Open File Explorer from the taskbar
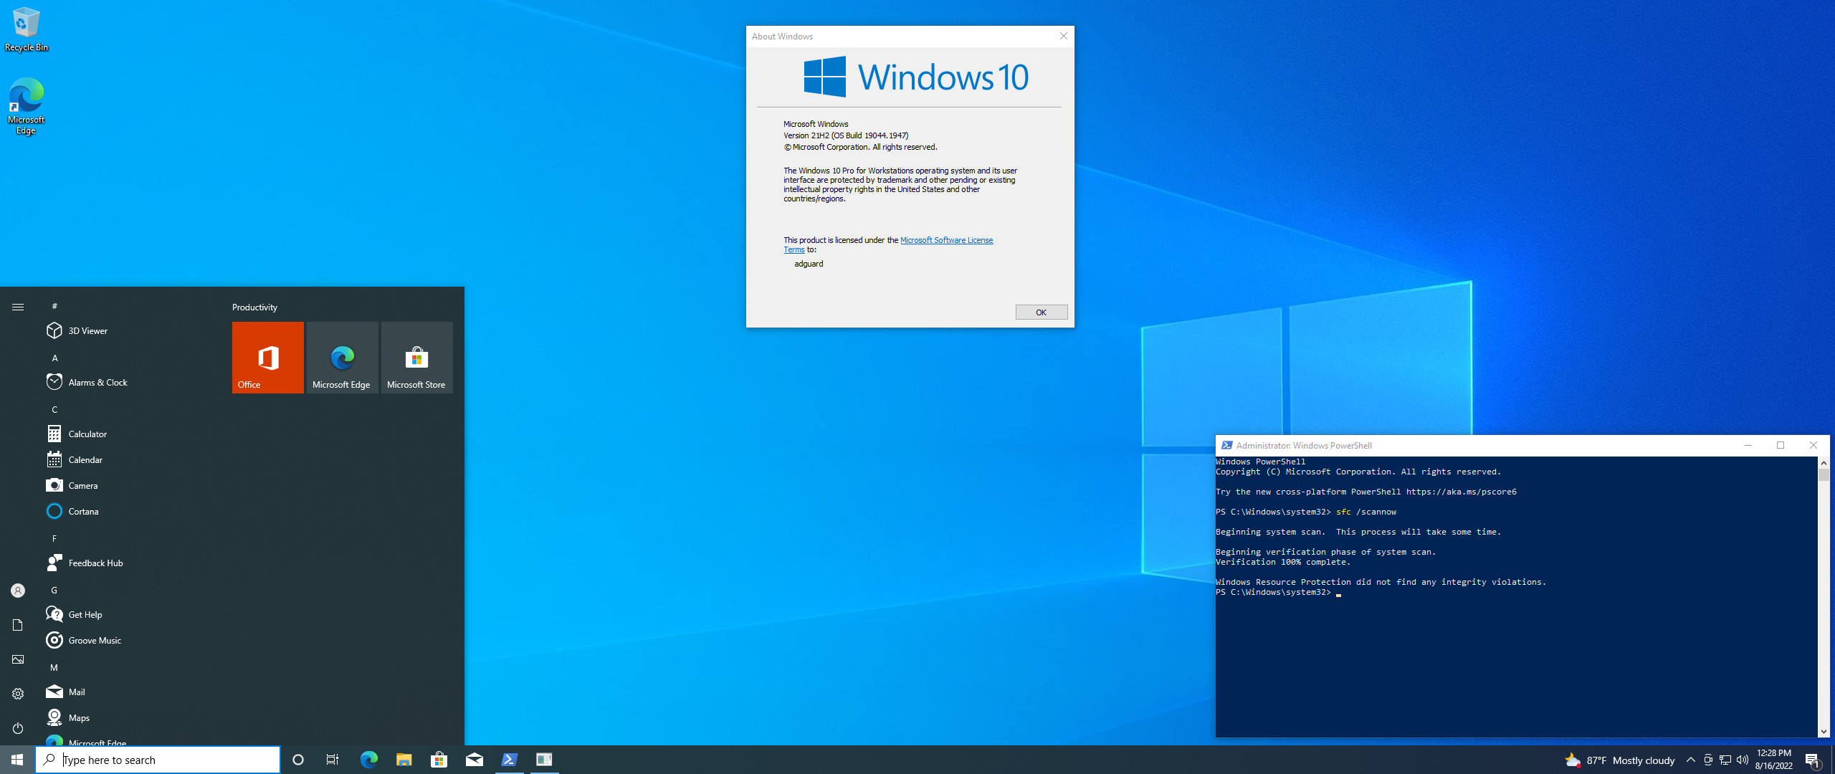Image resolution: width=1835 pixels, height=774 pixels. point(404,760)
